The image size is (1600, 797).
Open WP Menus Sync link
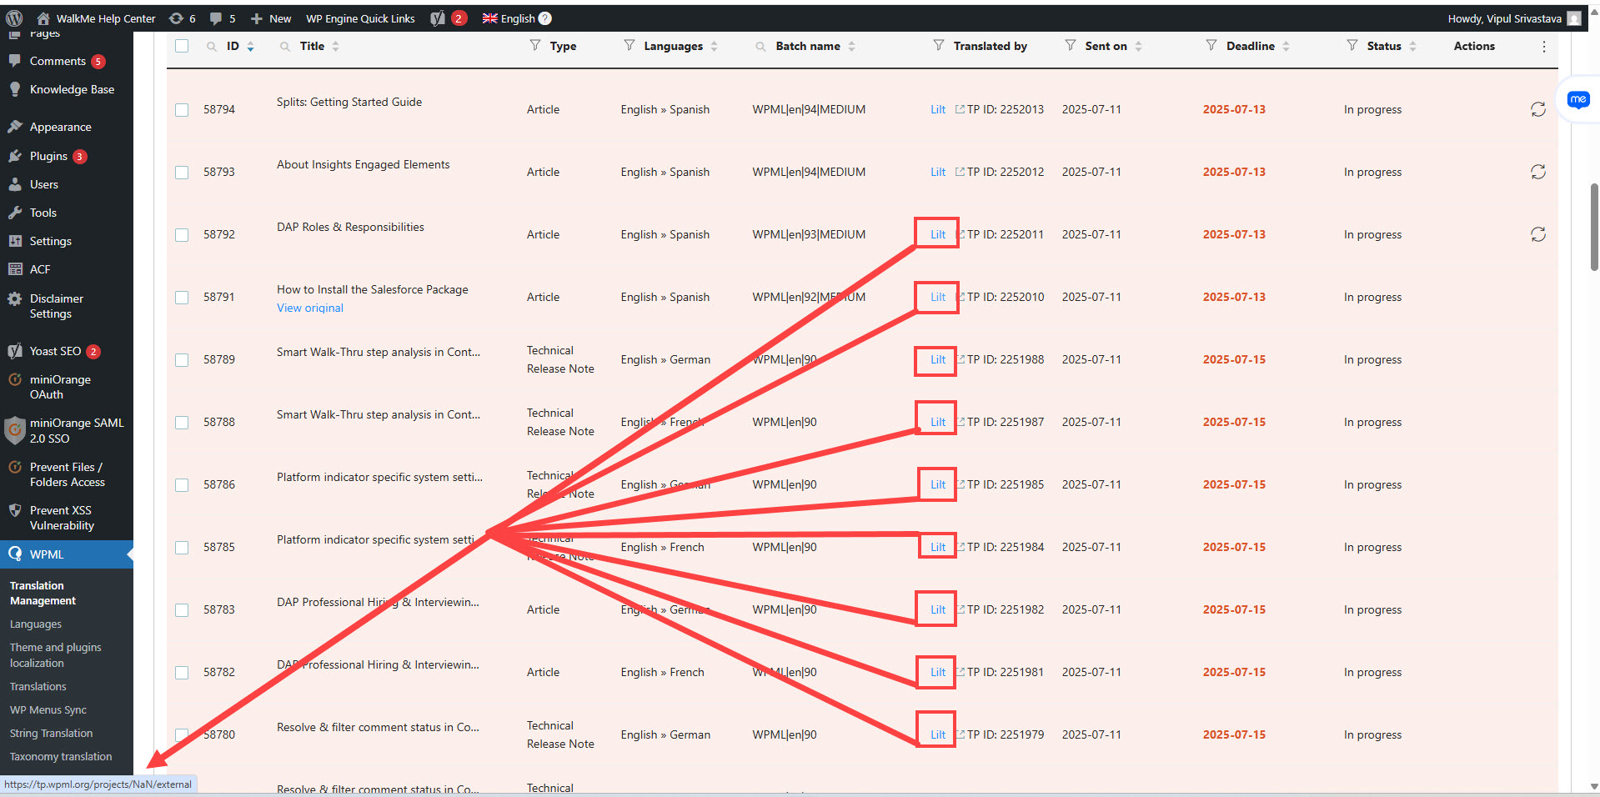pos(48,710)
